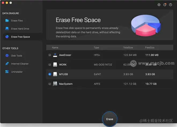Click the Name column header
Viewport: 177px width, 127px height.
point(55,48)
